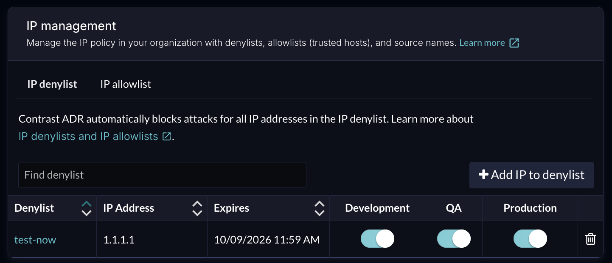Click the QA column header
The height and width of the screenshot is (263, 612).
[454, 208]
